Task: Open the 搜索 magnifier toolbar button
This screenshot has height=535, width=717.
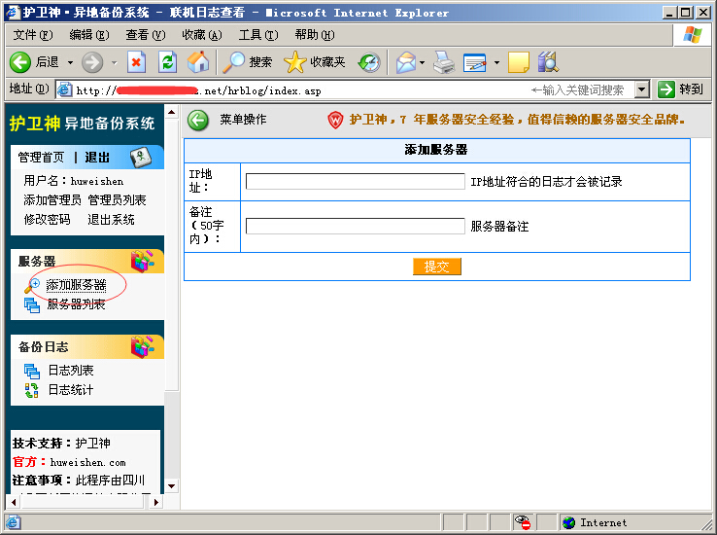Action: pyautogui.click(x=248, y=62)
